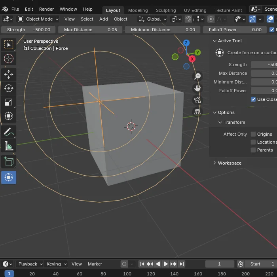The width and height of the screenshot is (277, 277).
Task: Select the Annotate pencil tool
Action: pyautogui.click(x=8, y=132)
